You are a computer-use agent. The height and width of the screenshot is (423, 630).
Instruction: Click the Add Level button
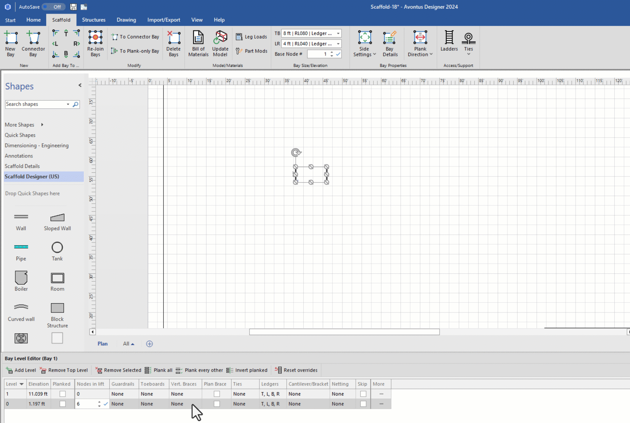point(21,370)
